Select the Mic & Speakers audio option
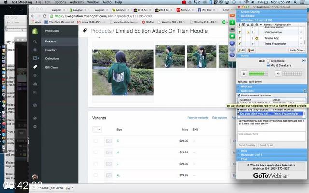The width and height of the screenshot is (309, 193). (268, 65)
